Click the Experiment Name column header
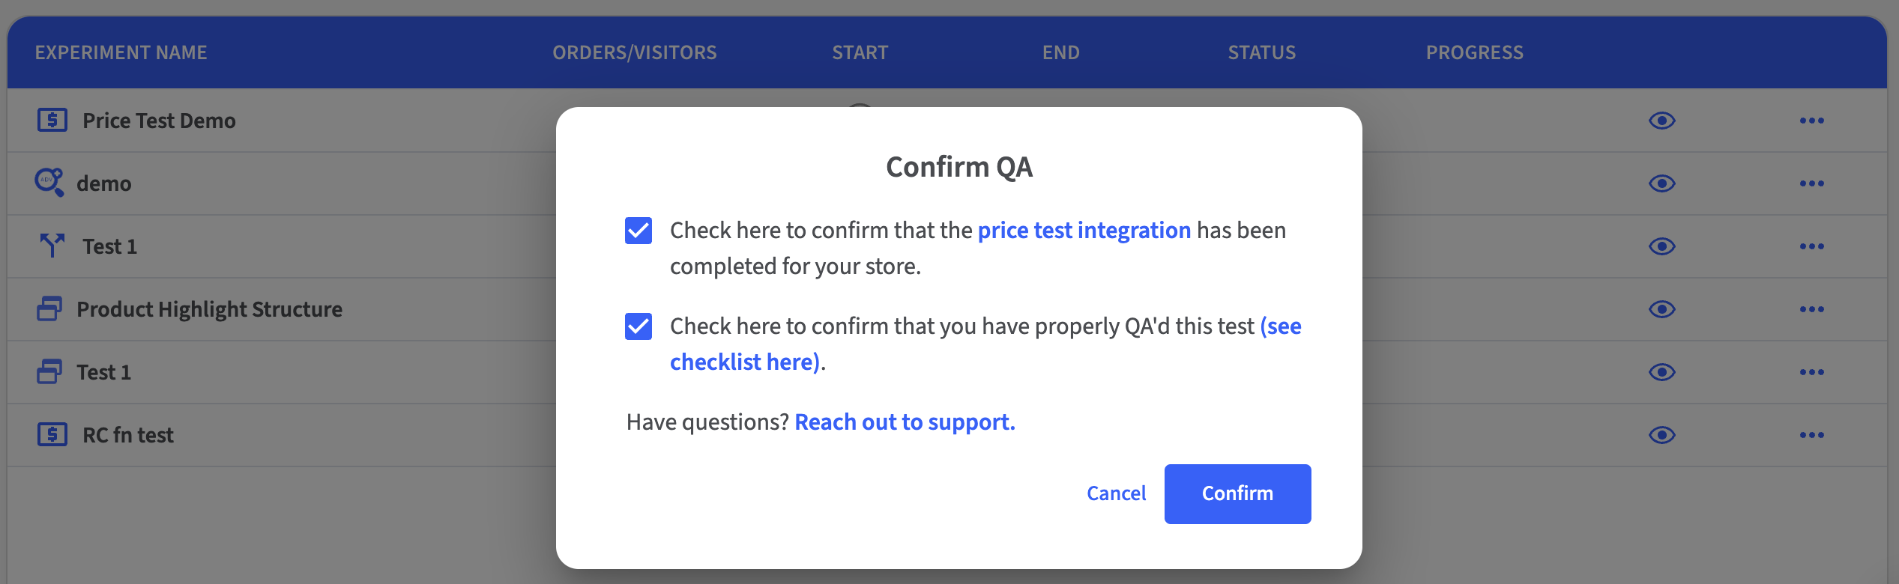This screenshot has height=584, width=1899. (x=121, y=52)
